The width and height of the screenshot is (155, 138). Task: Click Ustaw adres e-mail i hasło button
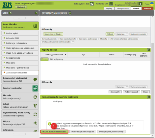54,132
